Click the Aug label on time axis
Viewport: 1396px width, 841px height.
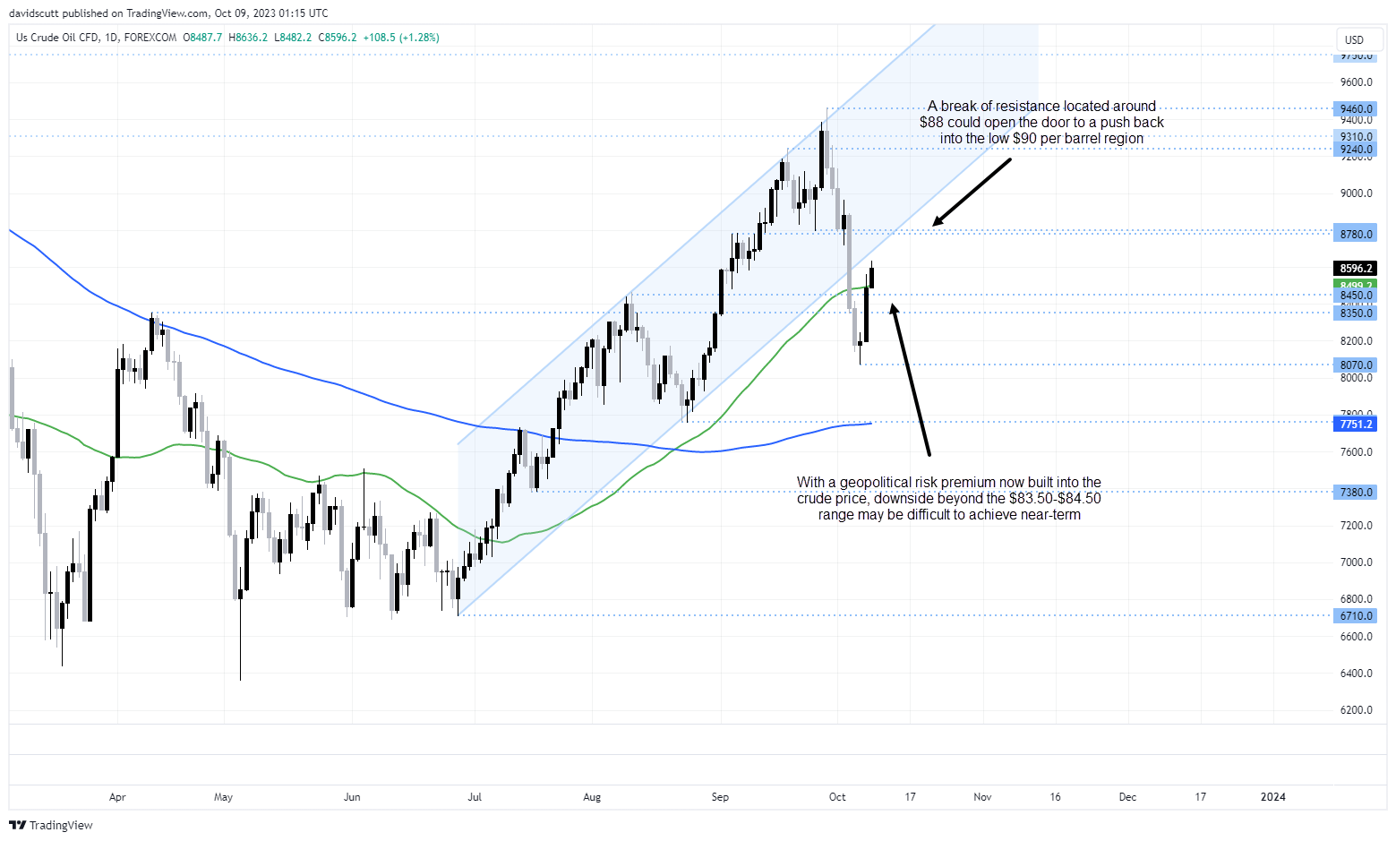(591, 797)
